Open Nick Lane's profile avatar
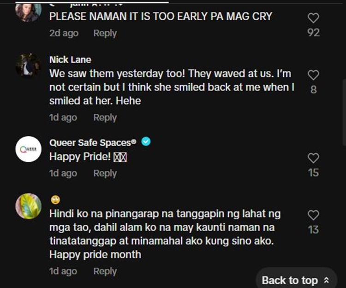Image resolution: width=346 pixels, height=288 pixels. coord(29,66)
